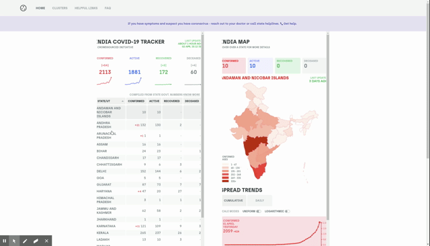Switch to the Cumulative trends tab
430x246 pixels.
tap(234, 200)
